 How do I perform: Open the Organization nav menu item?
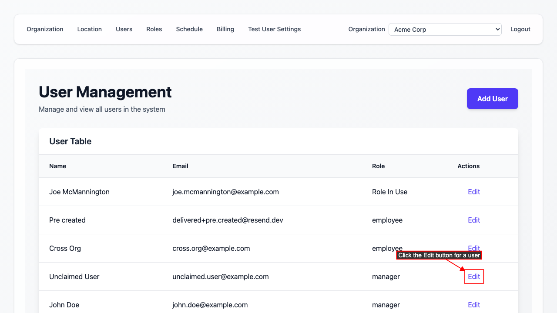tap(45, 29)
